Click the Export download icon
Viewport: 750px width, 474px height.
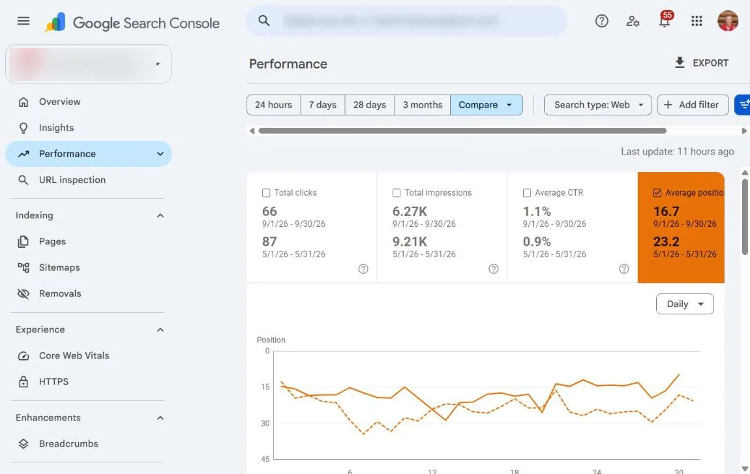(679, 63)
